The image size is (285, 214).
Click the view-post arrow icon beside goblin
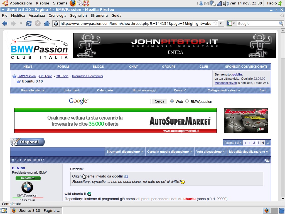(126, 176)
